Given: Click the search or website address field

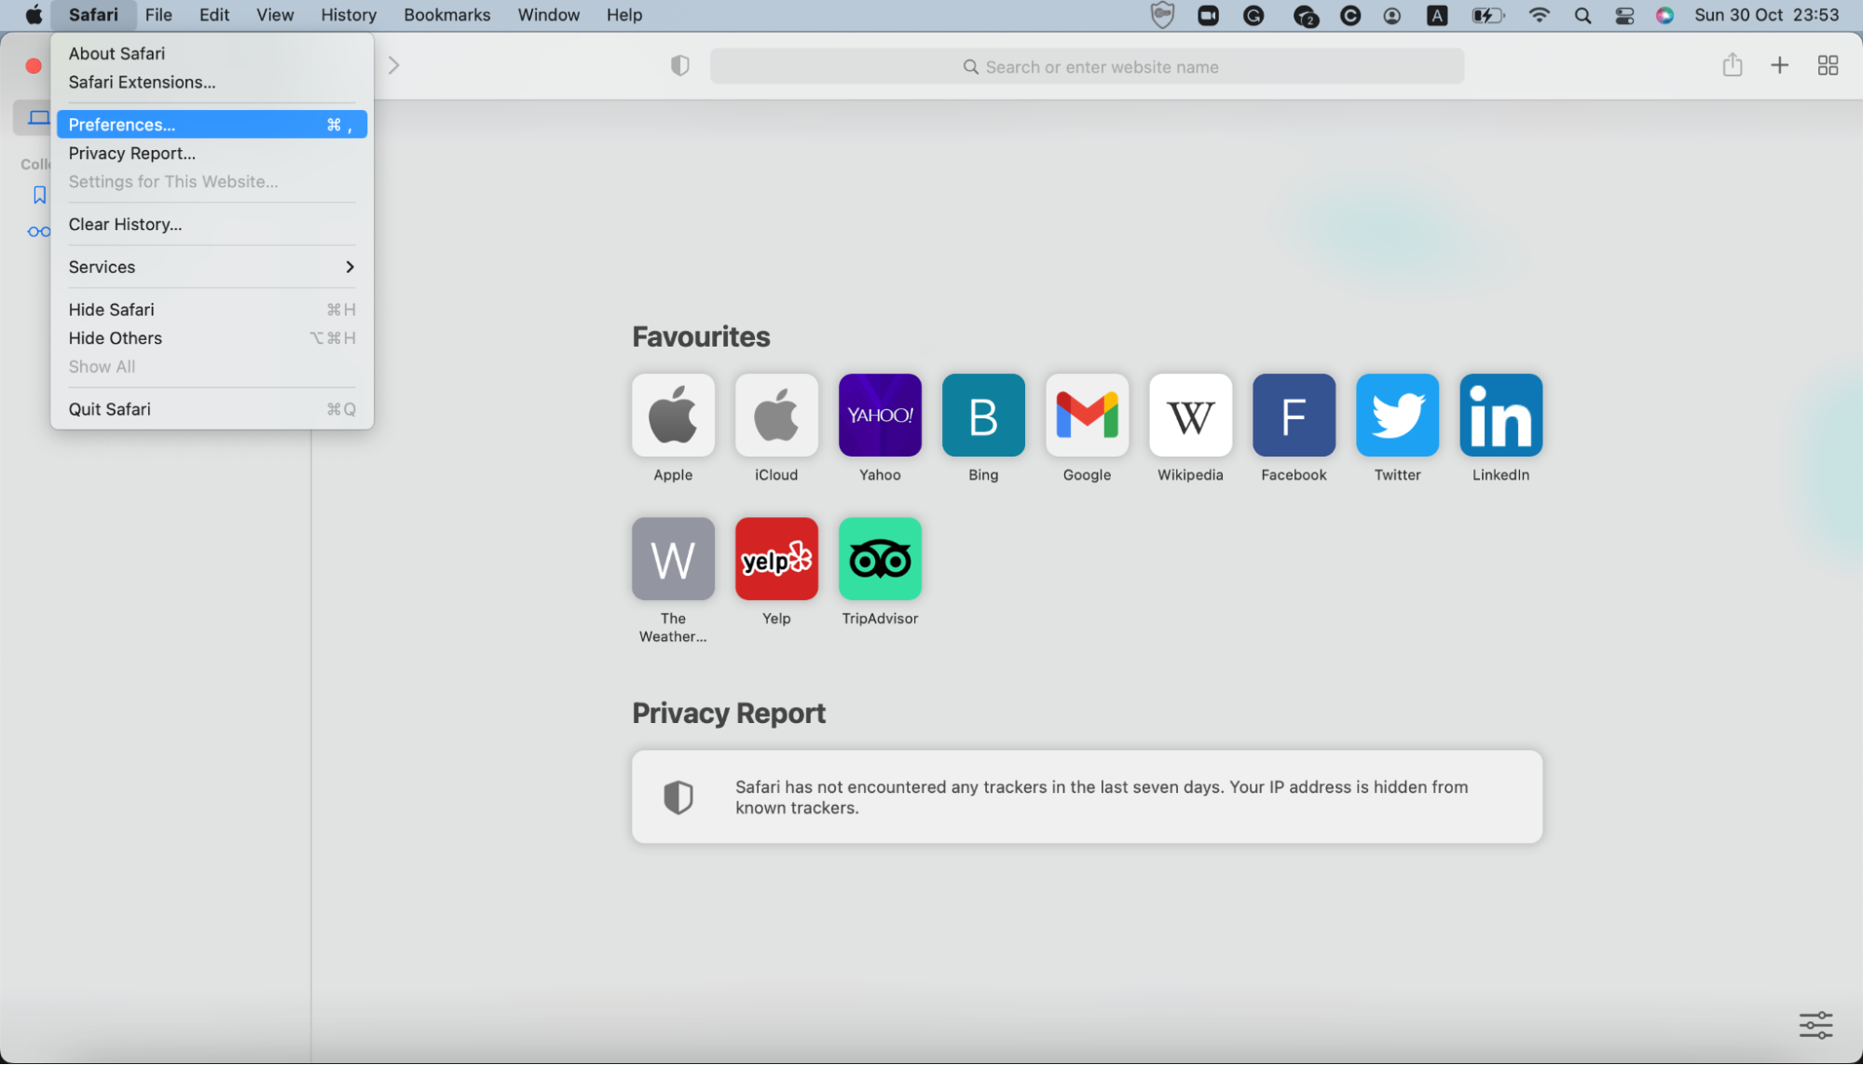Looking at the screenshot, I should coord(1087,67).
